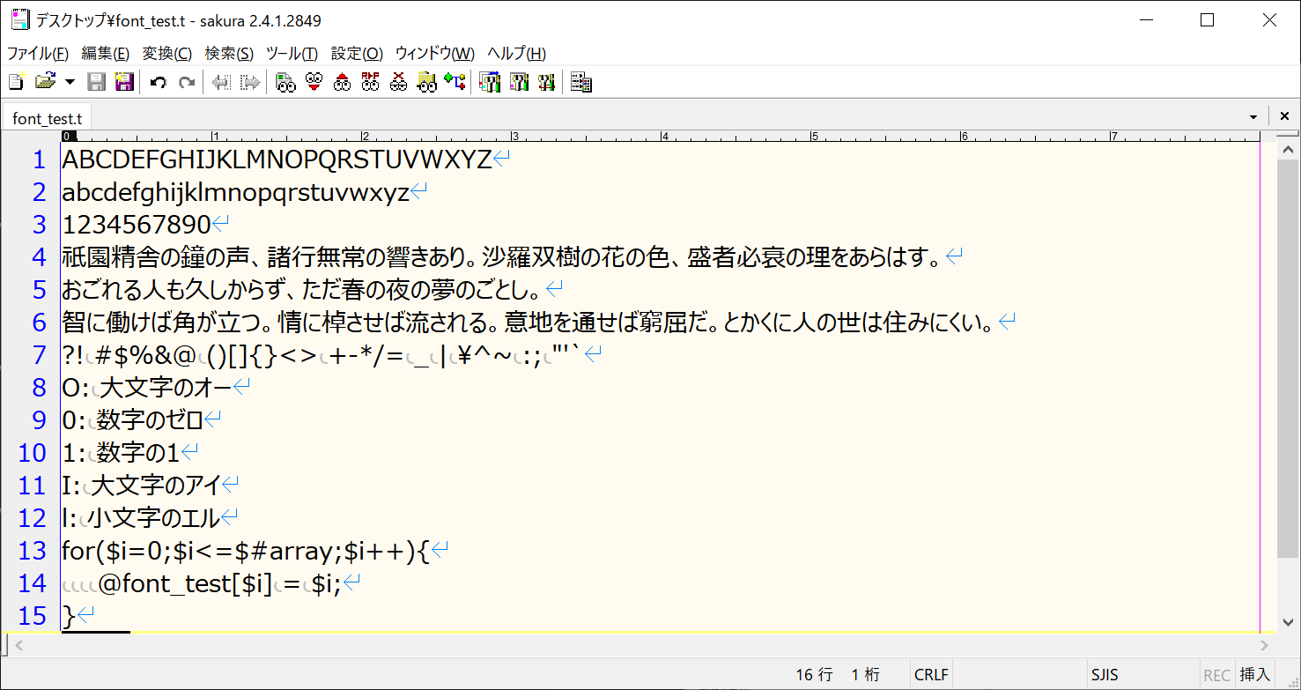Open common settings icon
Image resolution: width=1301 pixels, height=690 pixels.
[x=546, y=83]
